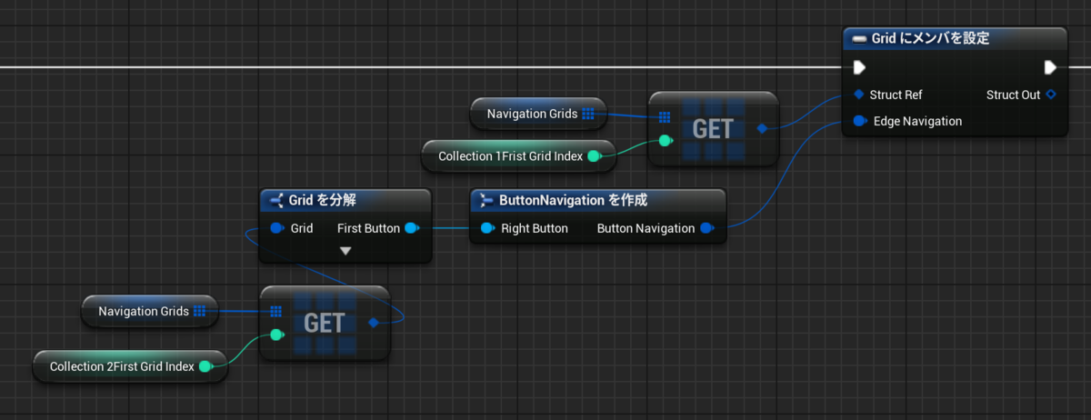This screenshot has height=420, width=1091.
Task: Click the Edge Navigation input pin
Action: pyautogui.click(x=859, y=121)
